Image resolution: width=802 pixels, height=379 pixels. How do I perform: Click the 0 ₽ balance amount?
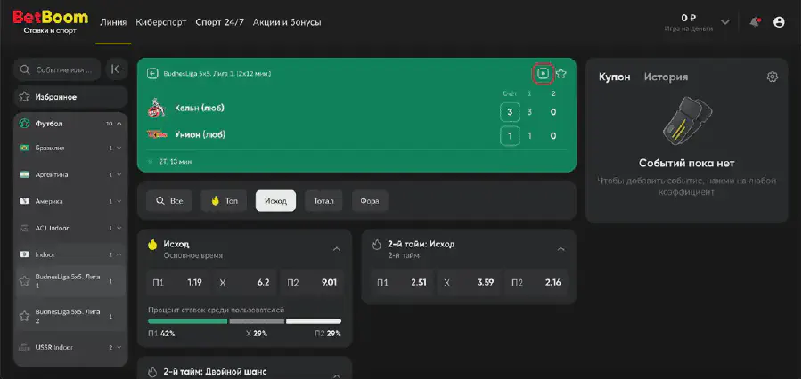(689, 18)
